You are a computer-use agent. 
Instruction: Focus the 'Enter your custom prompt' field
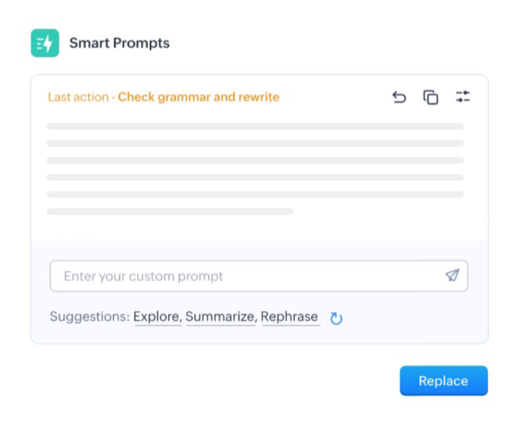247,276
